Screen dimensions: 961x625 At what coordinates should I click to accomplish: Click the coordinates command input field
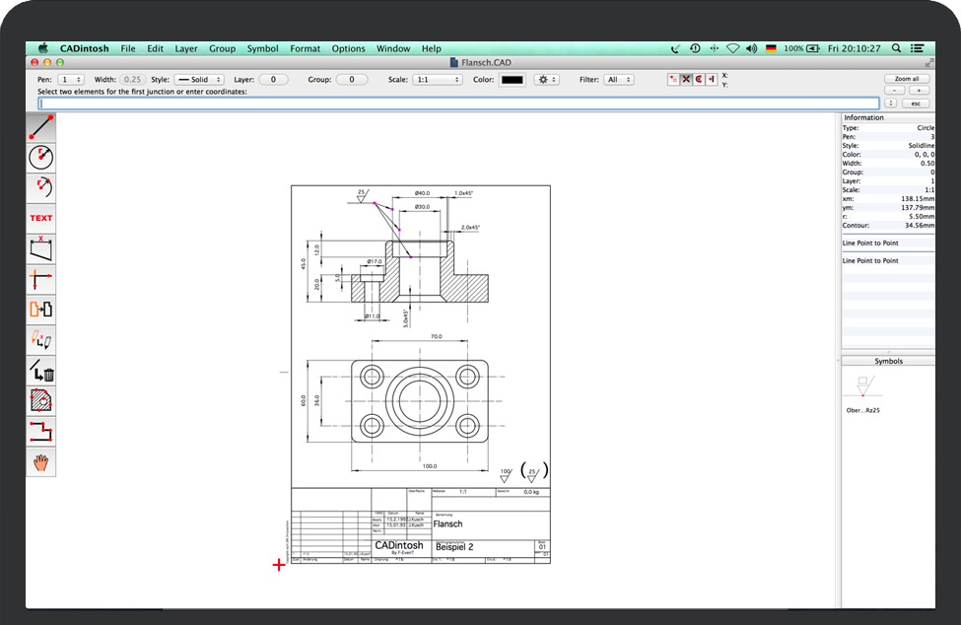pos(458,103)
